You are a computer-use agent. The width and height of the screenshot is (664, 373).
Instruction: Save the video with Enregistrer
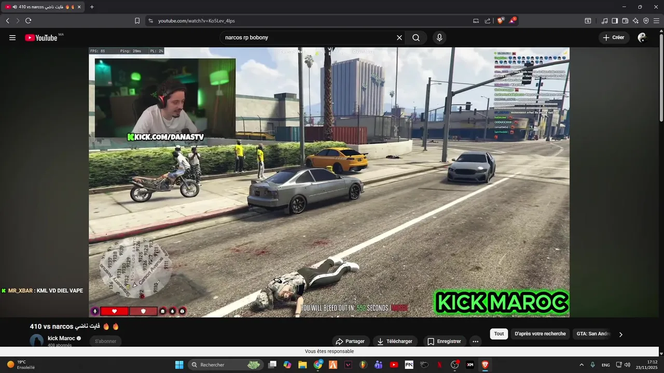pyautogui.click(x=445, y=341)
